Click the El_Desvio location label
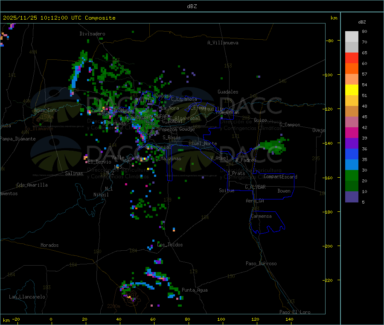This screenshot has height=325, width=384. click(99, 162)
